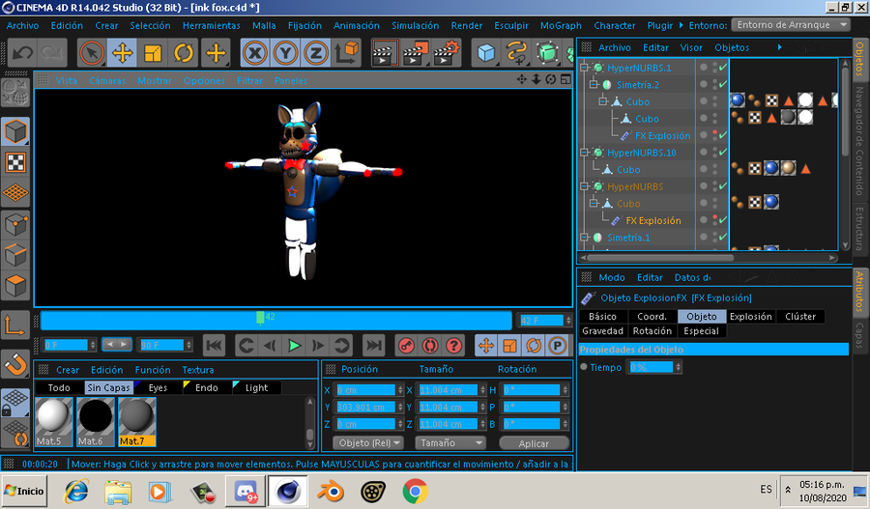Screen dimensions: 870x509
Task: Enable Make Editable tool in left sidebar
Action: (14, 93)
